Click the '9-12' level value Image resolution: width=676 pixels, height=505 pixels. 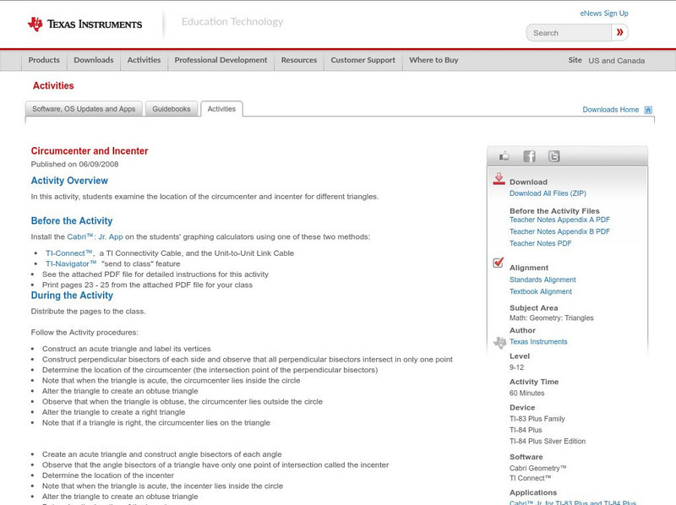516,367
